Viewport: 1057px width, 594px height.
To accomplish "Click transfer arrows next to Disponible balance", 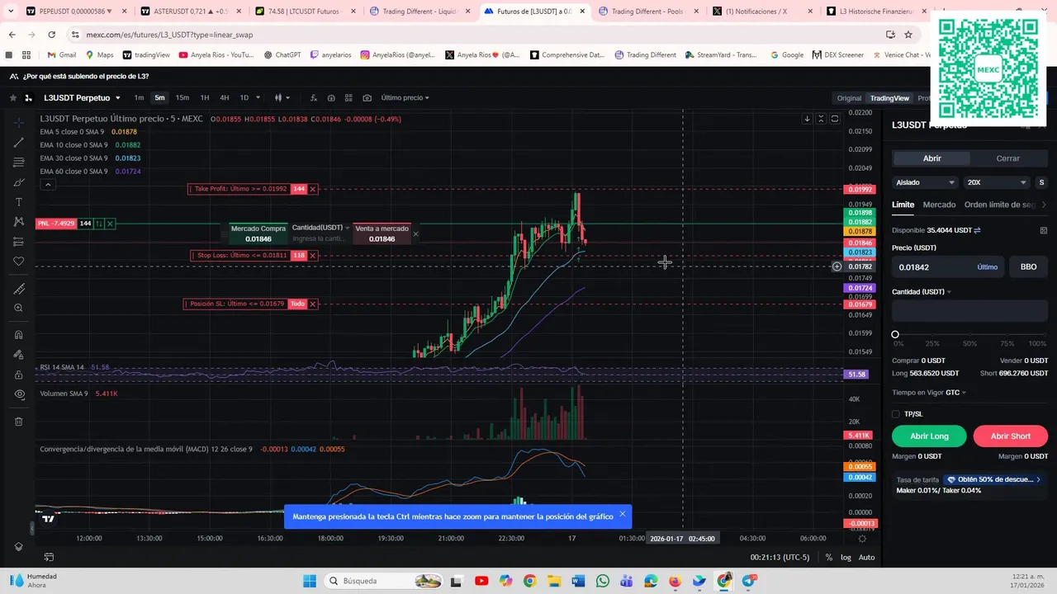I will click(x=978, y=230).
